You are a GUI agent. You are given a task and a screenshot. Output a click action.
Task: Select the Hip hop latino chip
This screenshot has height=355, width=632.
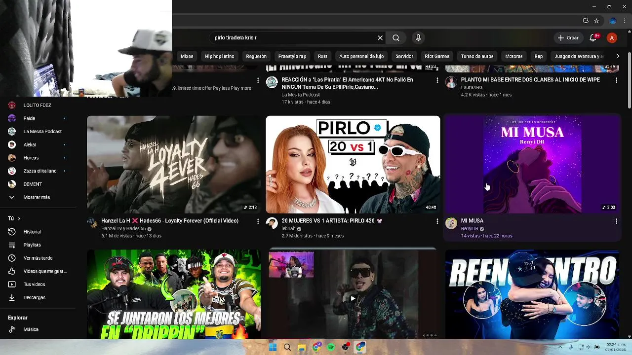click(220, 56)
